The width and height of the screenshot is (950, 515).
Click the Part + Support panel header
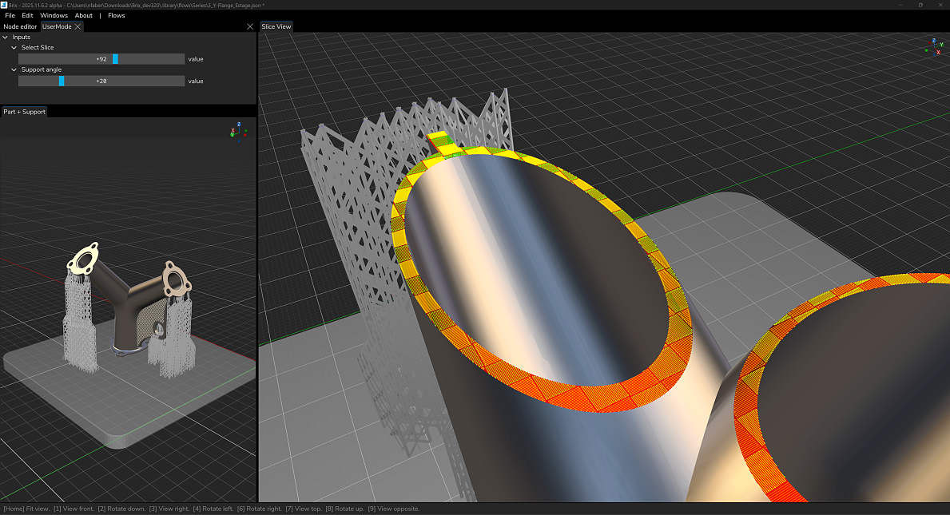coord(24,111)
